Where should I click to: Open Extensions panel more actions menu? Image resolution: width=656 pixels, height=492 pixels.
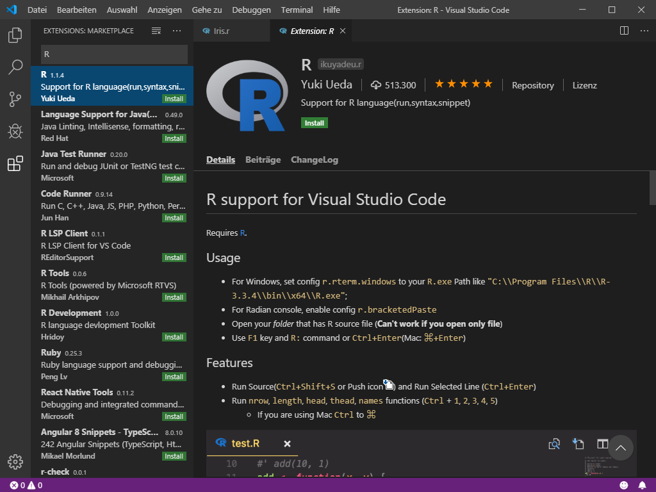tap(177, 31)
